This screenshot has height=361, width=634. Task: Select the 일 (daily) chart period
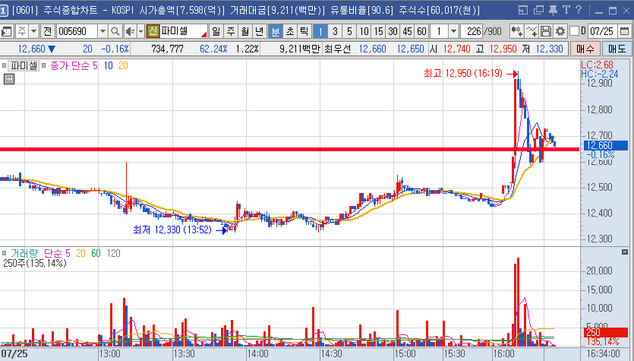point(216,31)
